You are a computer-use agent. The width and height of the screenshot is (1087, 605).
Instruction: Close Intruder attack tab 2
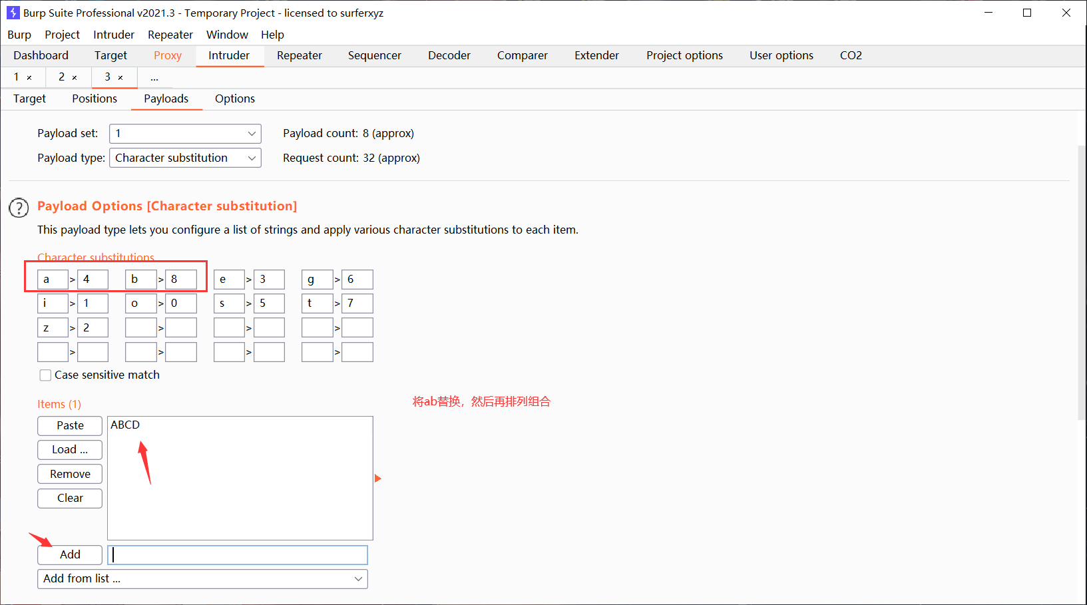pyautogui.click(x=75, y=78)
